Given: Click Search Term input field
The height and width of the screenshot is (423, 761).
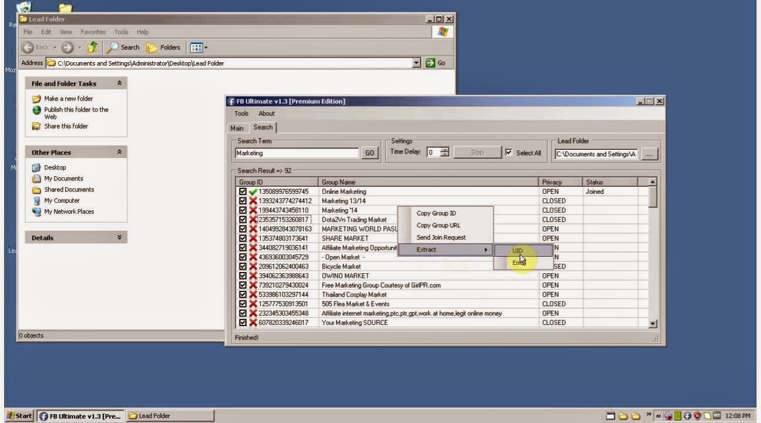Looking at the screenshot, I should pyautogui.click(x=297, y=153).
